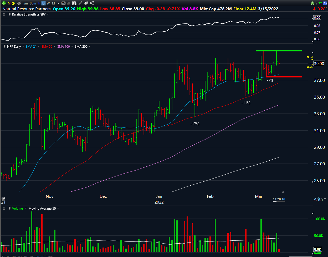
Task: Click the 39.44 yellow price marker
Action: coord(310,57)
